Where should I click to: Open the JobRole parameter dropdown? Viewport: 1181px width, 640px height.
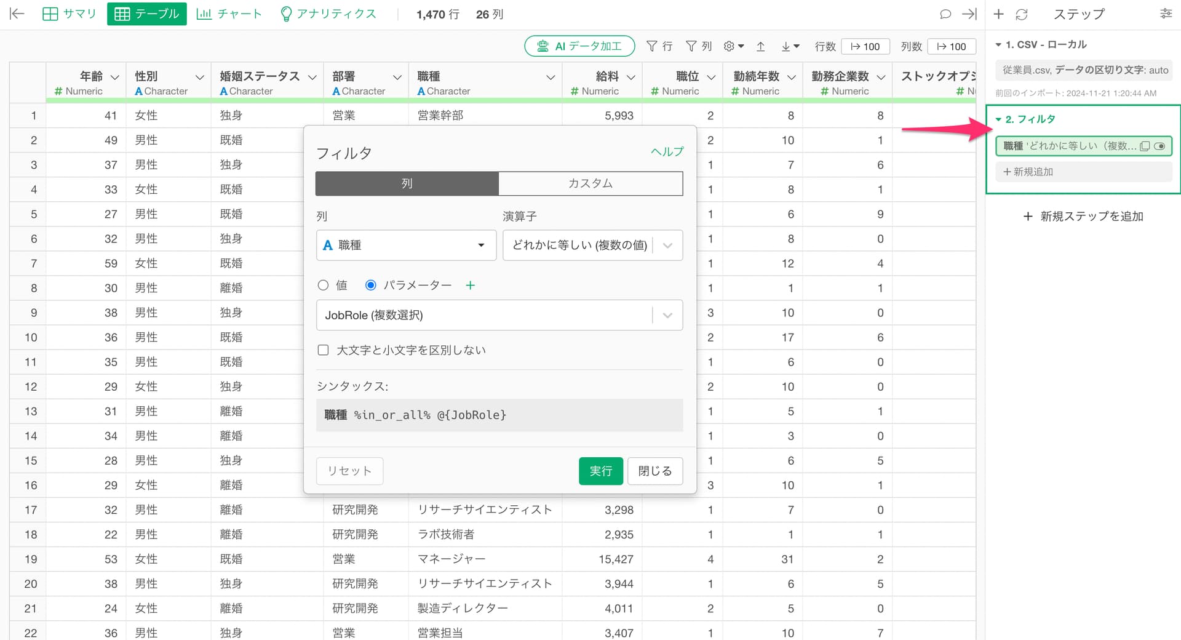point(499,315)
